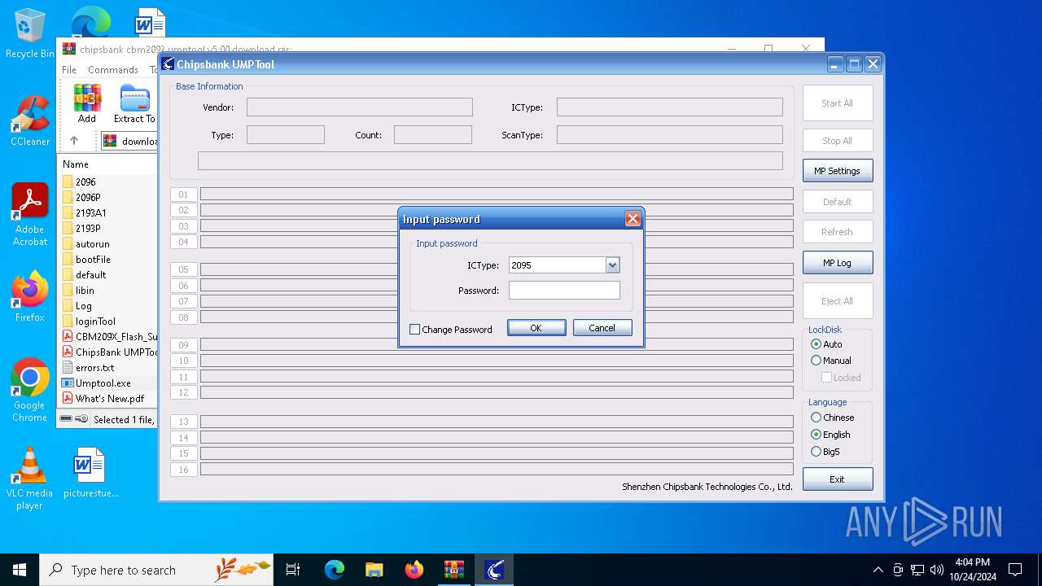Select the bootFile folder
The width and height of the screenshot is (1042, 586).
pyautogui.click(x=93, y=260)
